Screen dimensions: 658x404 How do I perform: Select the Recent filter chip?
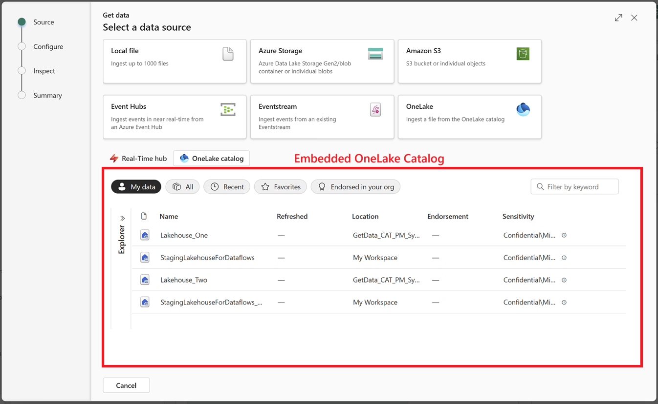(227, 187)
